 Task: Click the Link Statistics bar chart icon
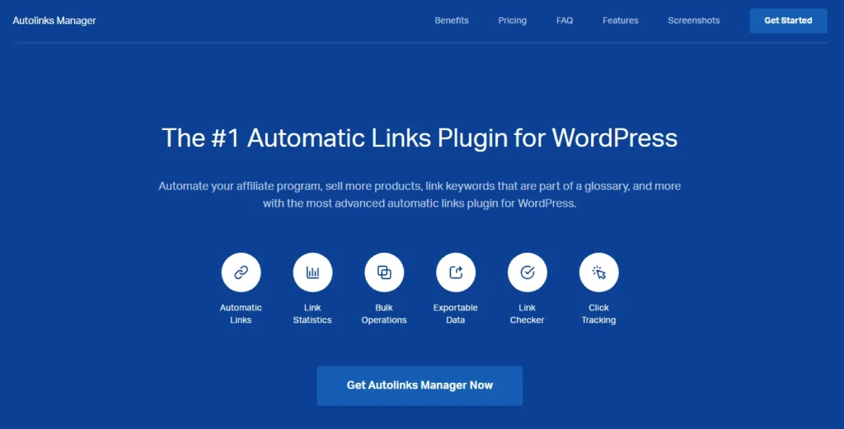click(x=312, y=273)
